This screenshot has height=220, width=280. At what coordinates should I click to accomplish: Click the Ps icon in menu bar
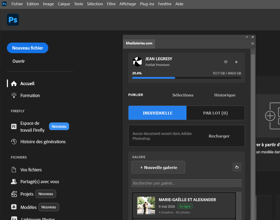pyautogui.click(x=4, y=4)
